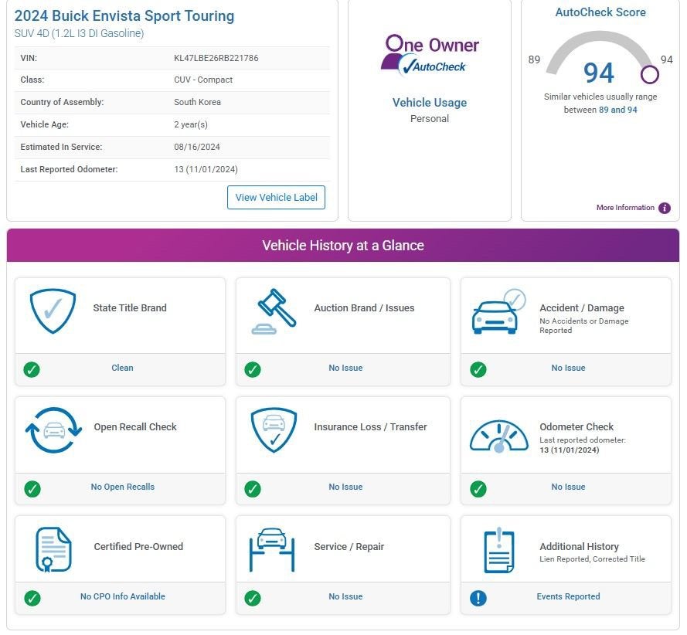This screenshot has height=635, width=687.
Task: Select the Insurance Loss shield icon
Action: click(274, 430)
